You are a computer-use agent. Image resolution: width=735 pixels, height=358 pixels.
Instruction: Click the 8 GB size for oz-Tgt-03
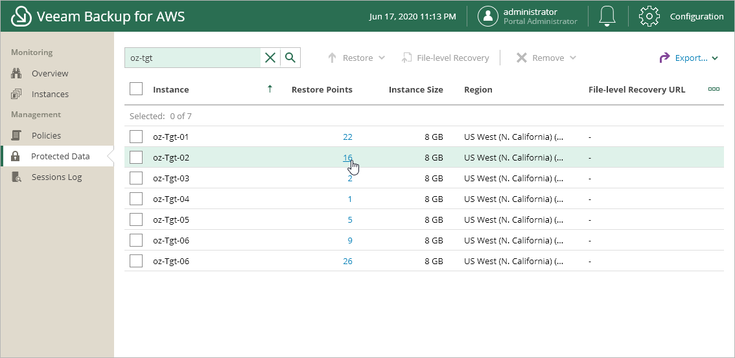434,178
